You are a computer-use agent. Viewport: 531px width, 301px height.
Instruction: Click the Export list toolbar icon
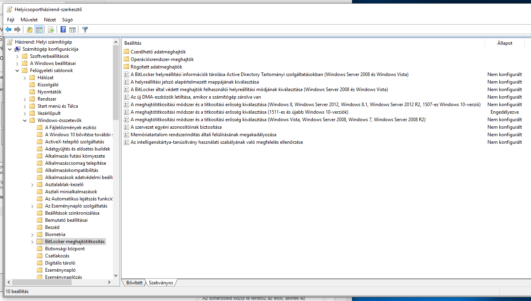51,29
